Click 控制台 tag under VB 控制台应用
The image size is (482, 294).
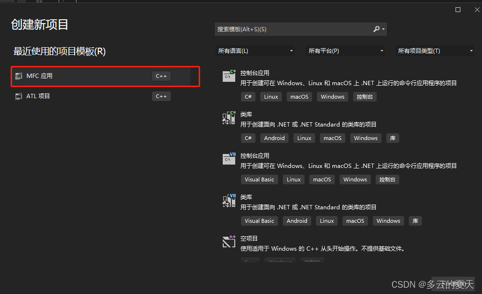tap(387, 179)
